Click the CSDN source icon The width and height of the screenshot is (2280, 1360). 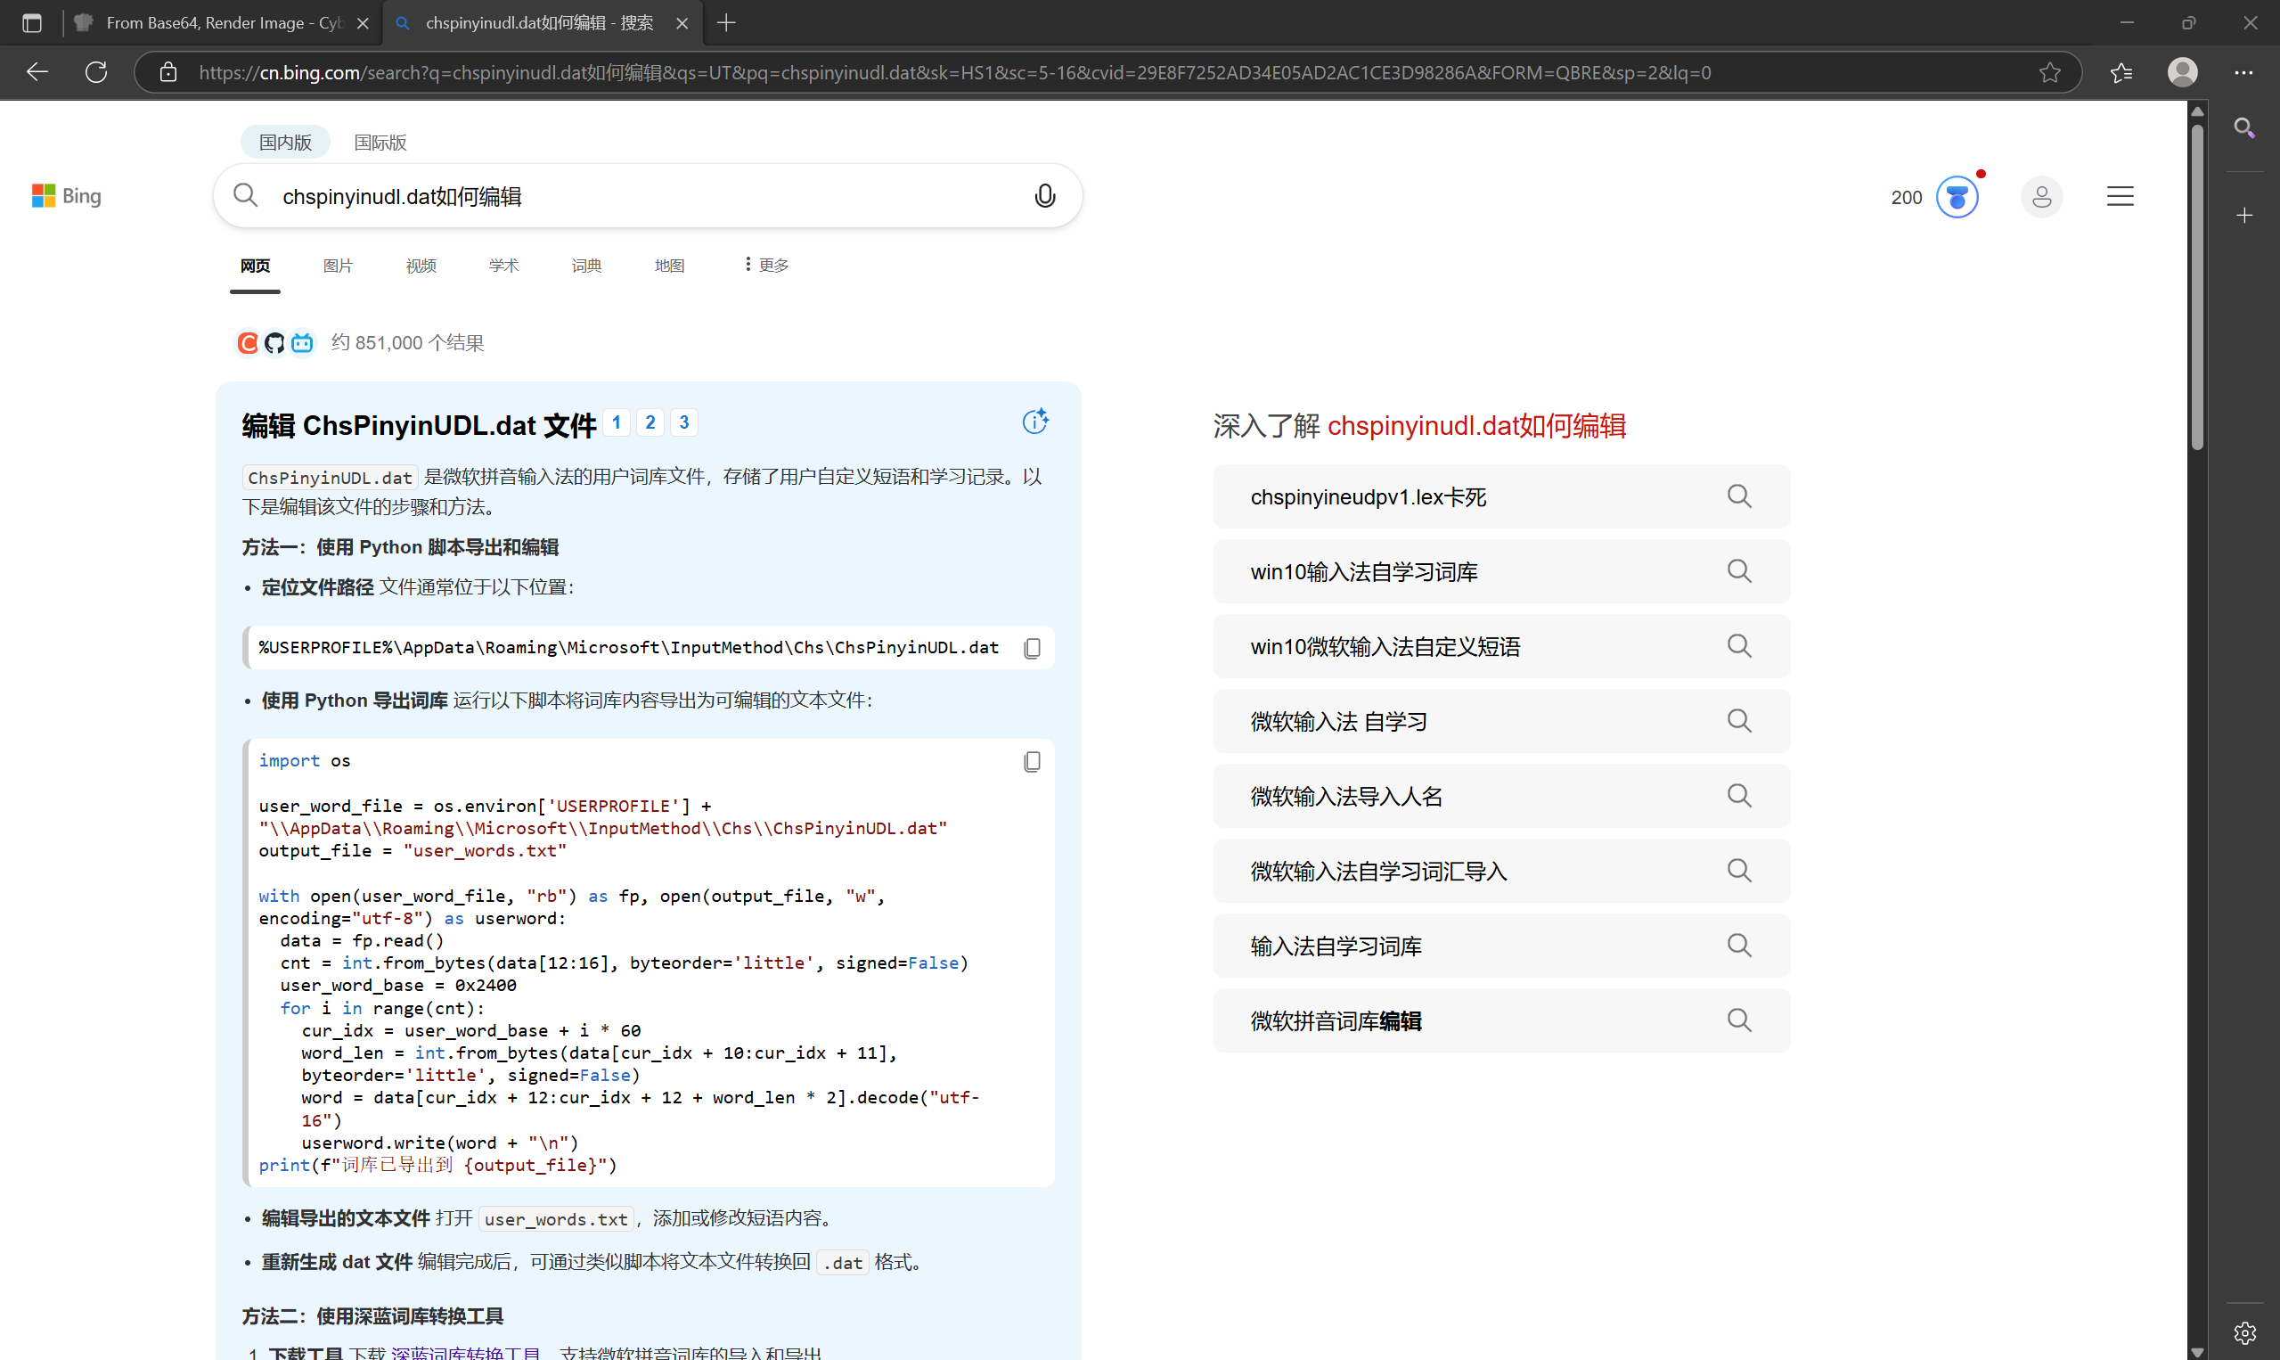point(247,342)
